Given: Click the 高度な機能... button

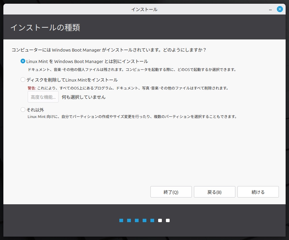Looking at the screenshot, I should pos(43,97).
